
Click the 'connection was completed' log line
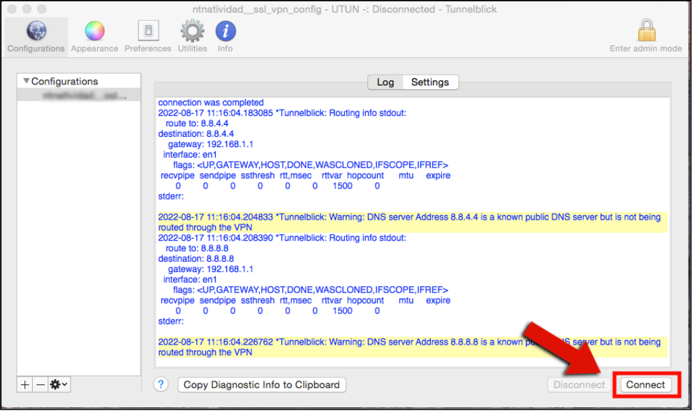[x=211, y=103]
